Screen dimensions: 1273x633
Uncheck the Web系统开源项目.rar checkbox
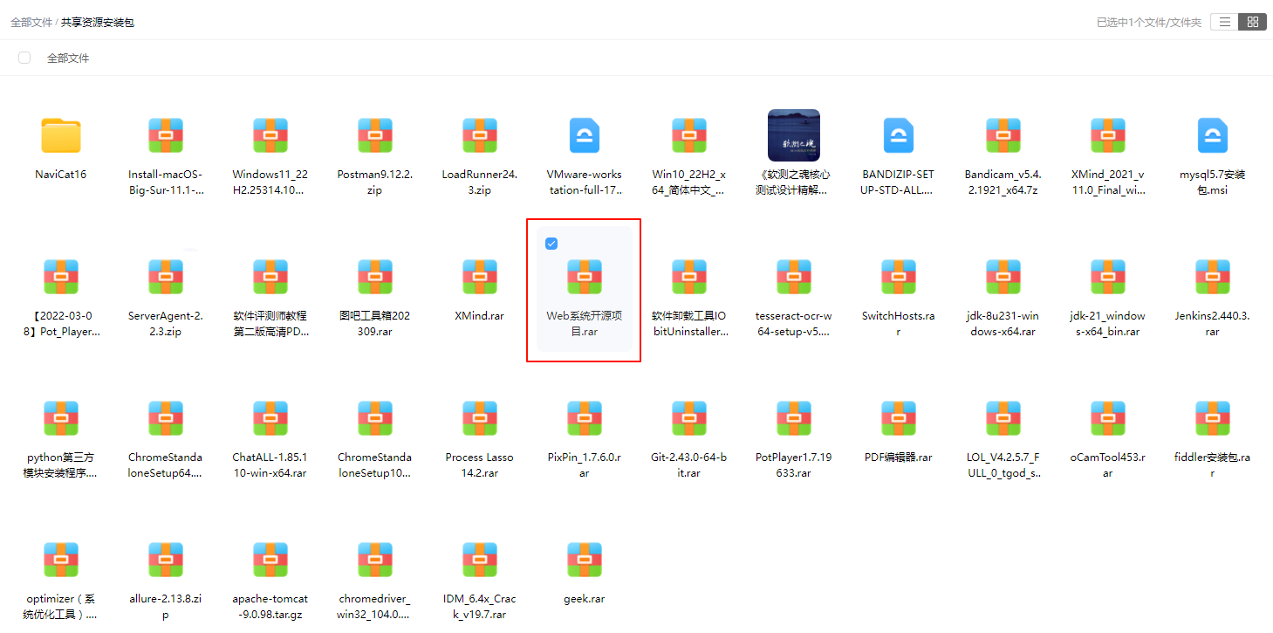(x=551, y=244)
